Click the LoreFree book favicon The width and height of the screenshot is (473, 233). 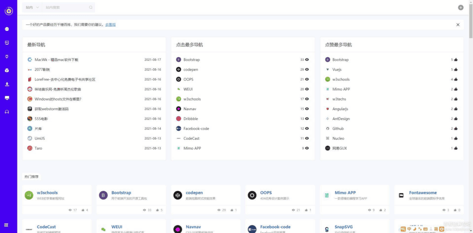tap(30, 79)
